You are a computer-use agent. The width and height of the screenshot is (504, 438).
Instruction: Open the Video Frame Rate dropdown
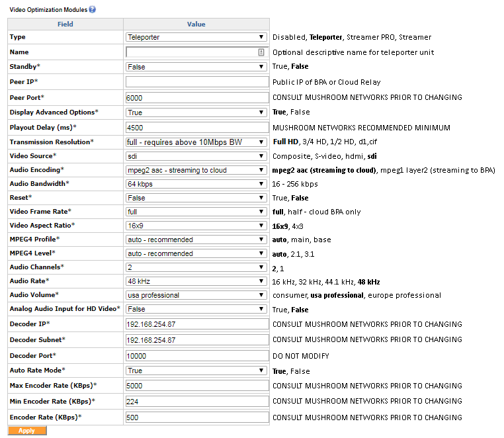196,212
